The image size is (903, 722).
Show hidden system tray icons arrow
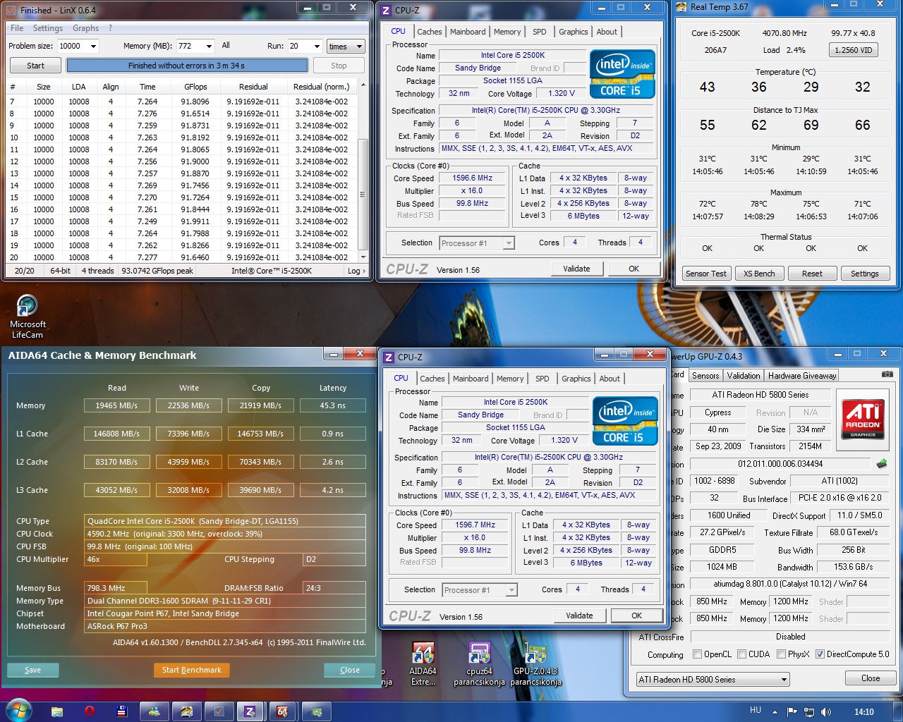pyautogui.click(x=775, y=712)
